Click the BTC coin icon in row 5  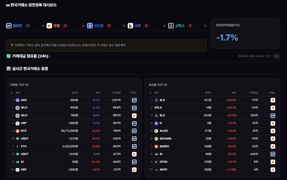[18, 131]
